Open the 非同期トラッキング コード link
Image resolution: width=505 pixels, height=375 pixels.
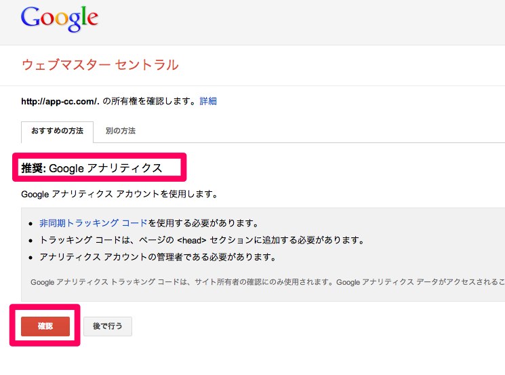(x=94, y=223)
